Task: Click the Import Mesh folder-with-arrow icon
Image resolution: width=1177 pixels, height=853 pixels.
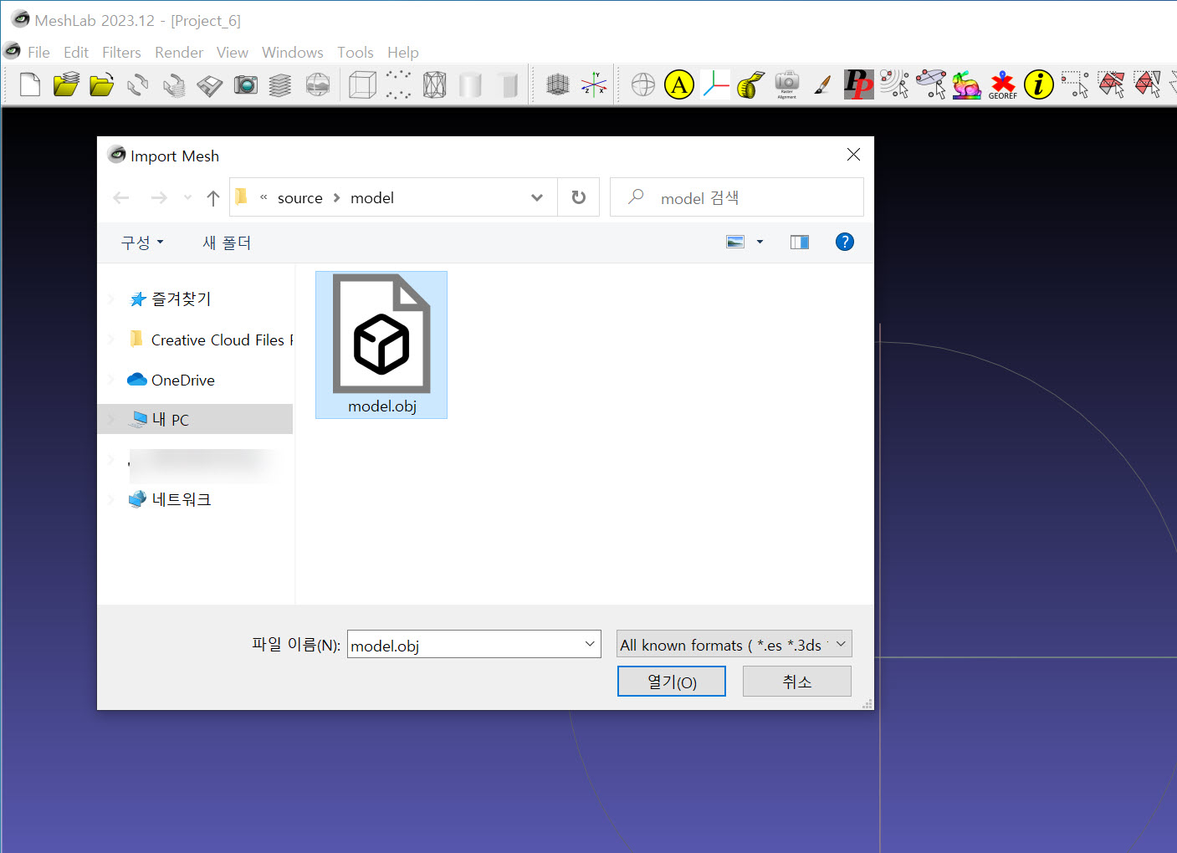Action: point(101,84)
